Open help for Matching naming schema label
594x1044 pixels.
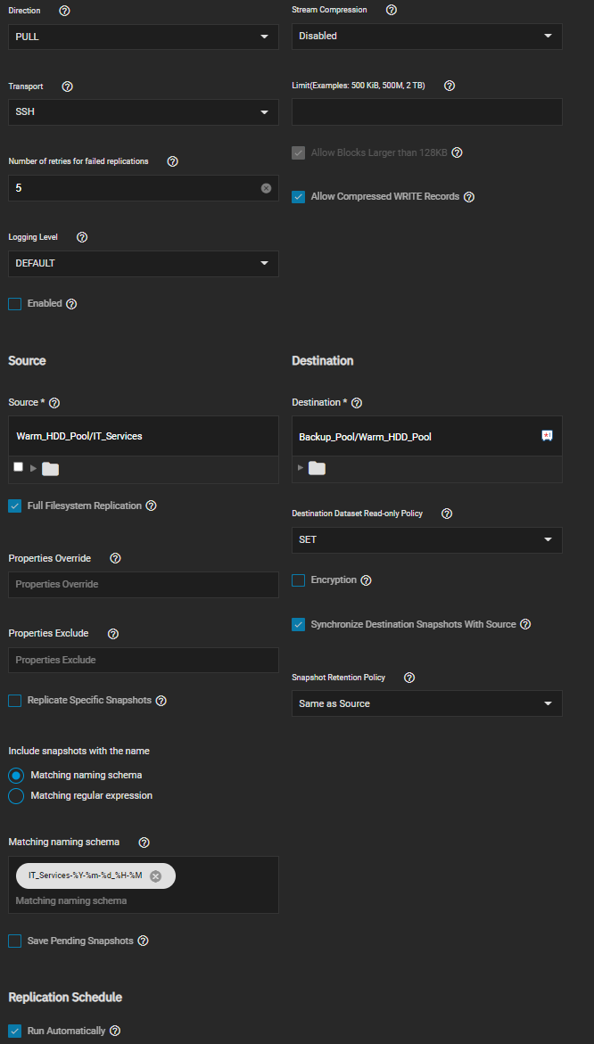coord(144,843)
